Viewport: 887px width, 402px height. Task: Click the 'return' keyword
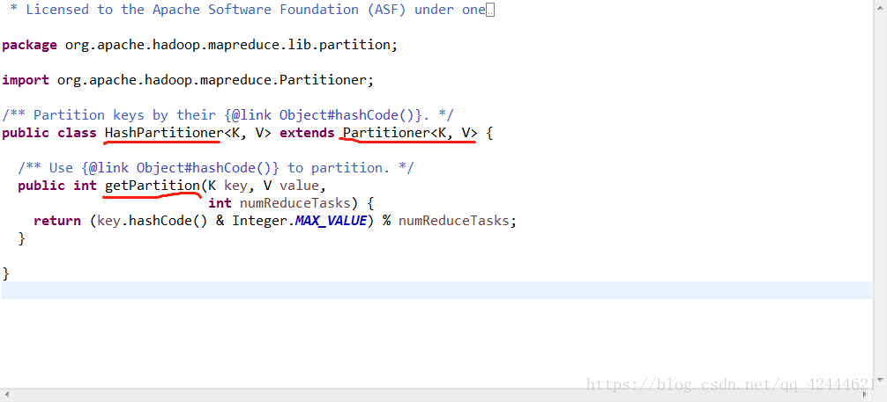[x=57, y=221]
